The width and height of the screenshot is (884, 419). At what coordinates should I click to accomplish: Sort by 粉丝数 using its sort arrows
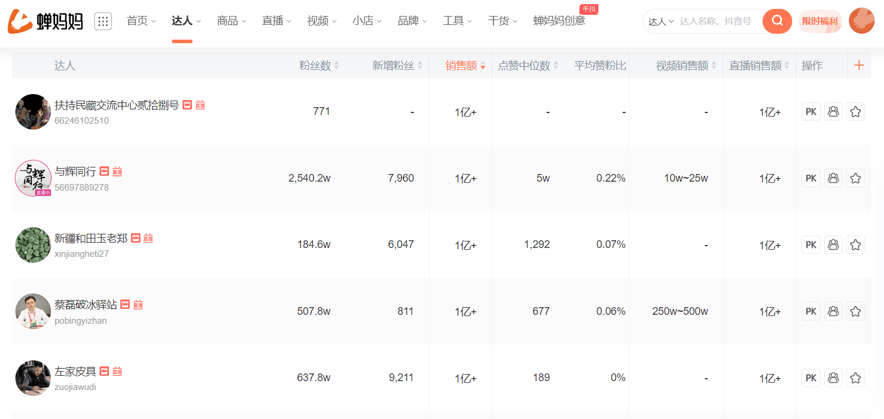(x=337, y=66)
